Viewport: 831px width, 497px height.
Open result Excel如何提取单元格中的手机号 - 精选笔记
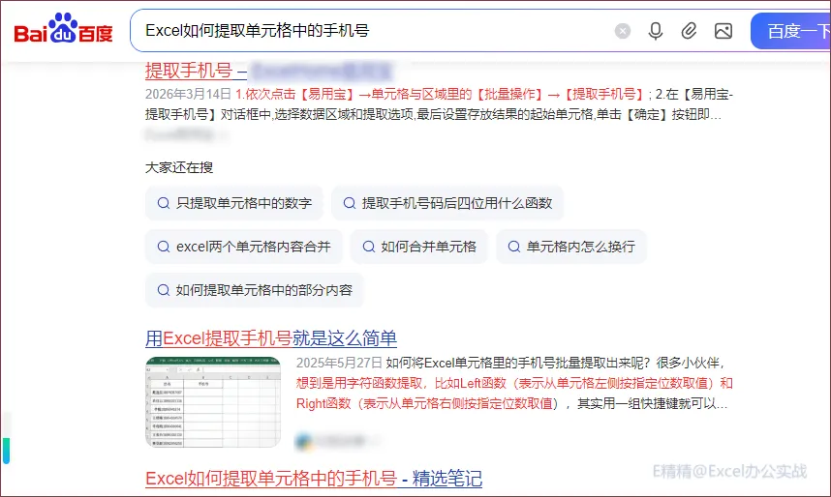tap(314, 479)
